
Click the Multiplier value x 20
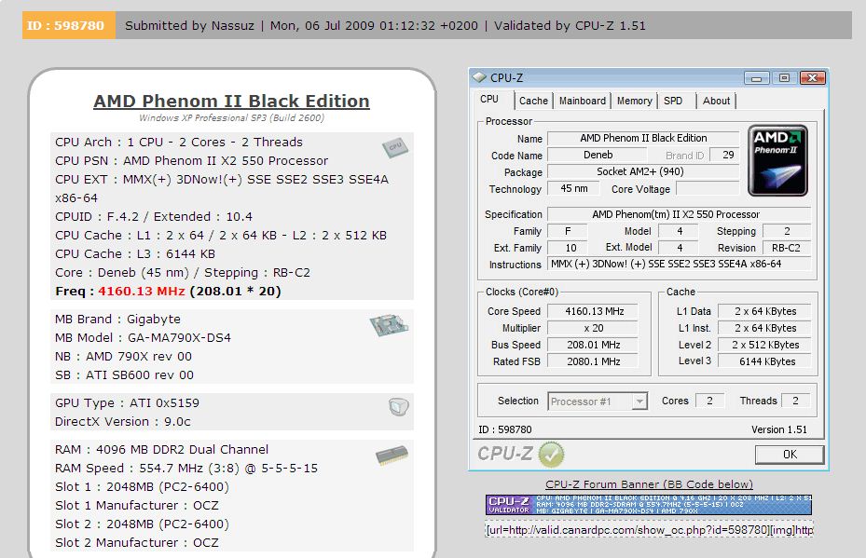click(592, 328)
